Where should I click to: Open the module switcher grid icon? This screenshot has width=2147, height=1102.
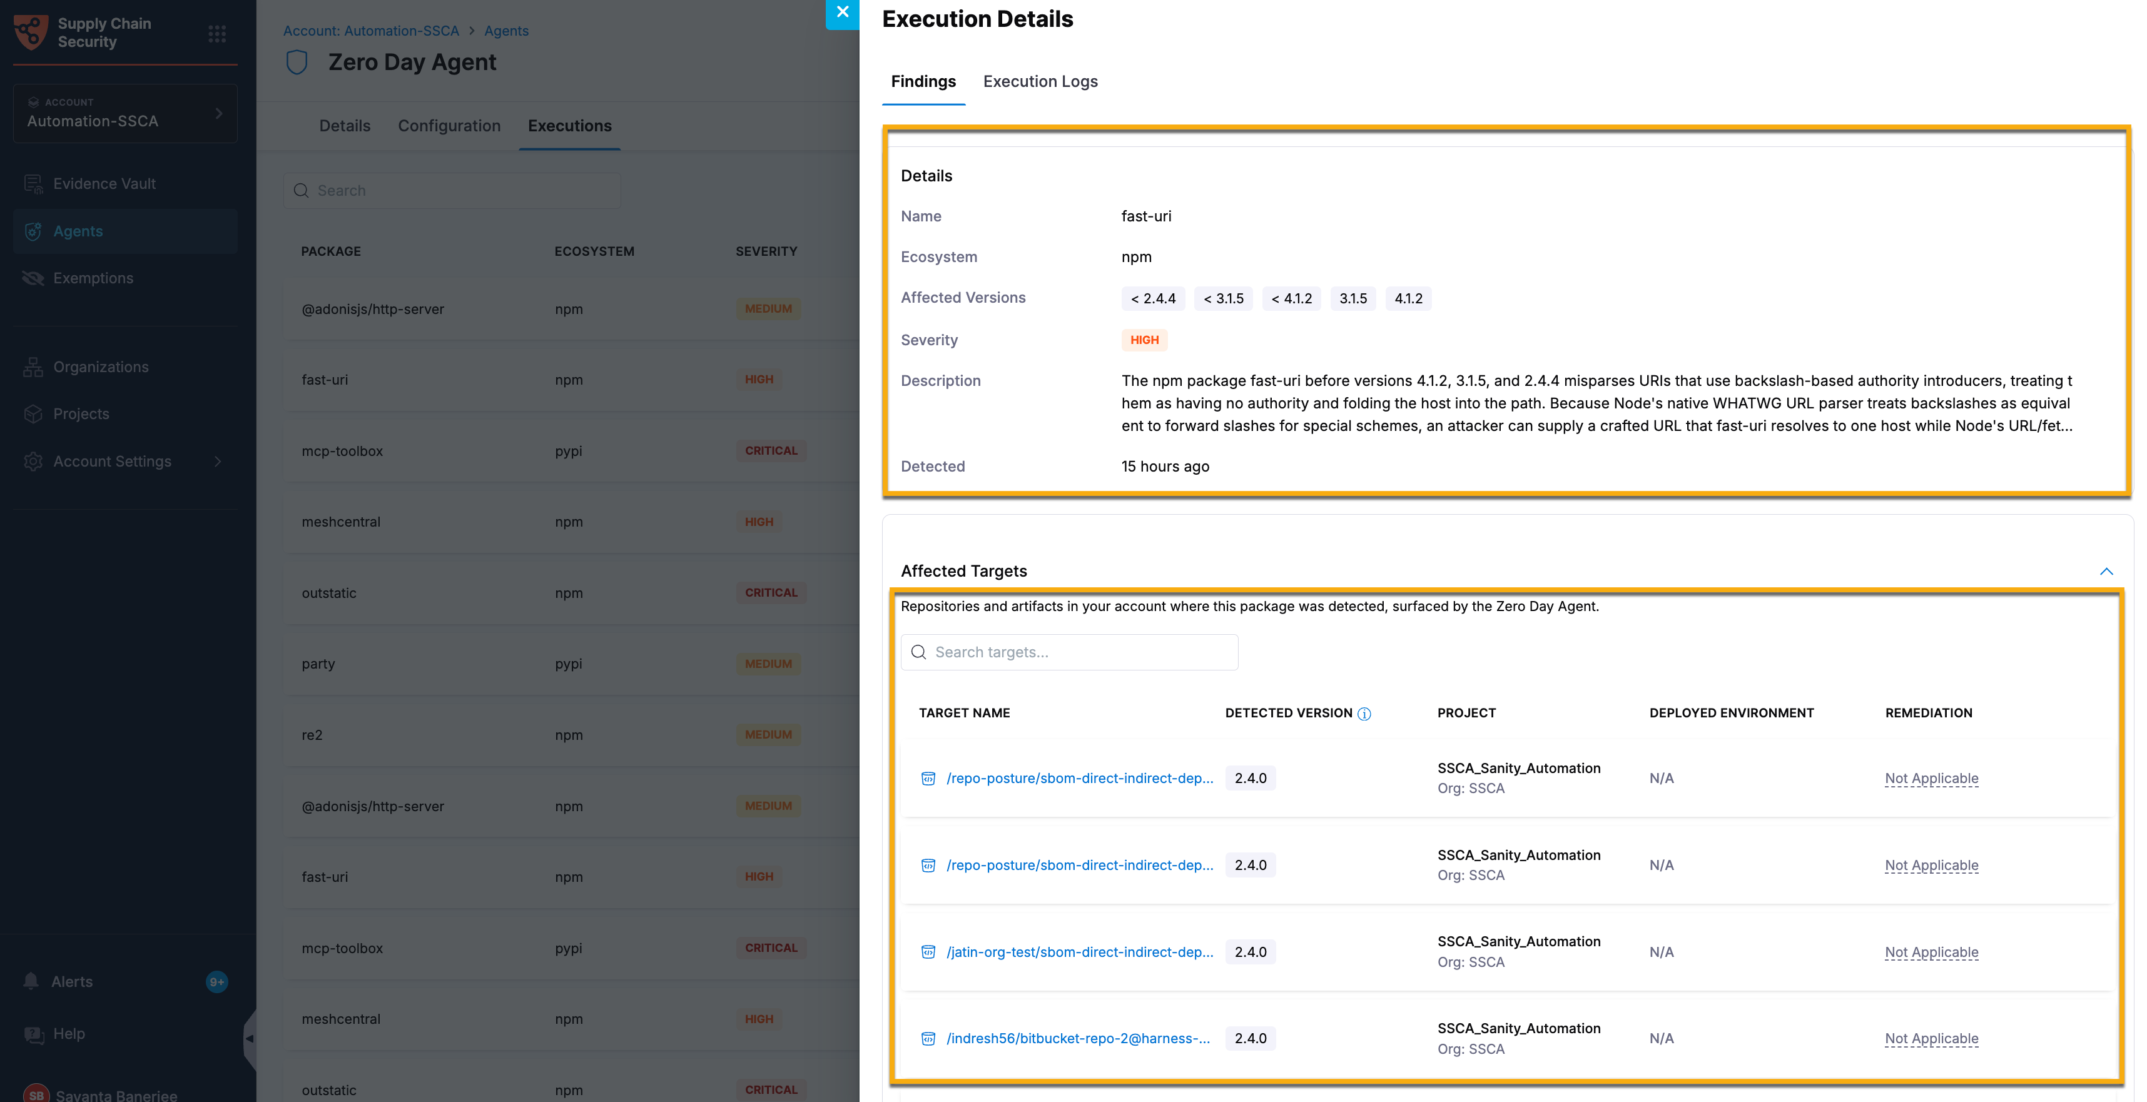point(216,33)
